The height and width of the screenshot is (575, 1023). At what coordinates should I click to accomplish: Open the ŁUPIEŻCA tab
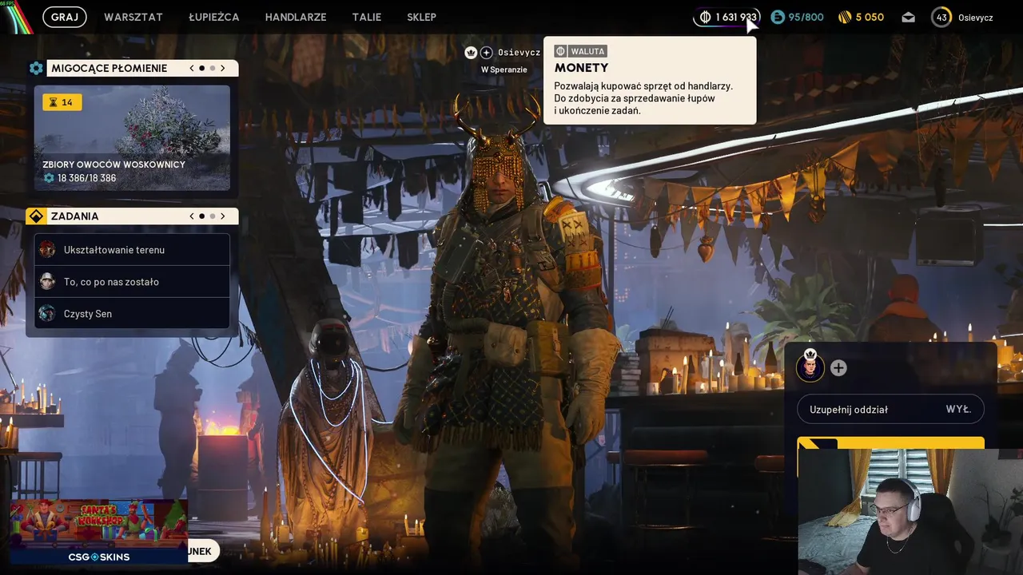214,17
